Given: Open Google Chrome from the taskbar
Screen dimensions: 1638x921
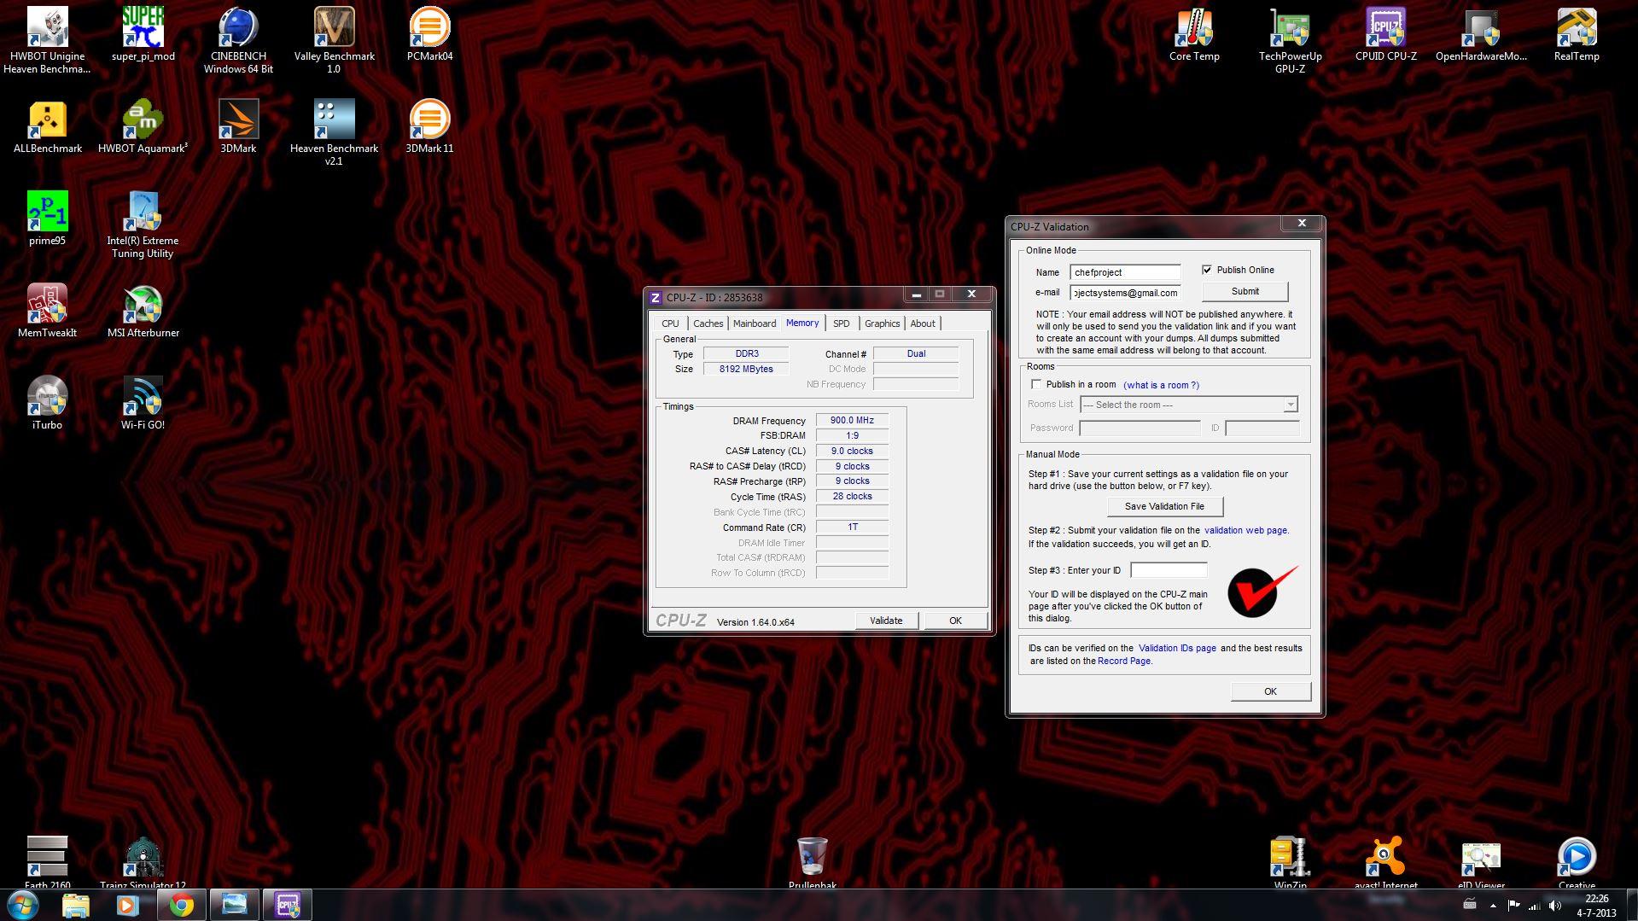Looking at the screenshot, I should point(181,905).
